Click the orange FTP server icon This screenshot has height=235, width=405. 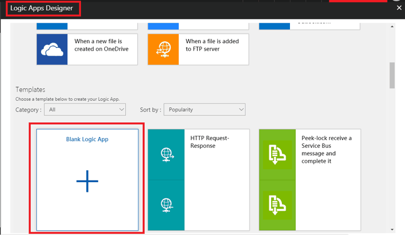click(164, 49)
